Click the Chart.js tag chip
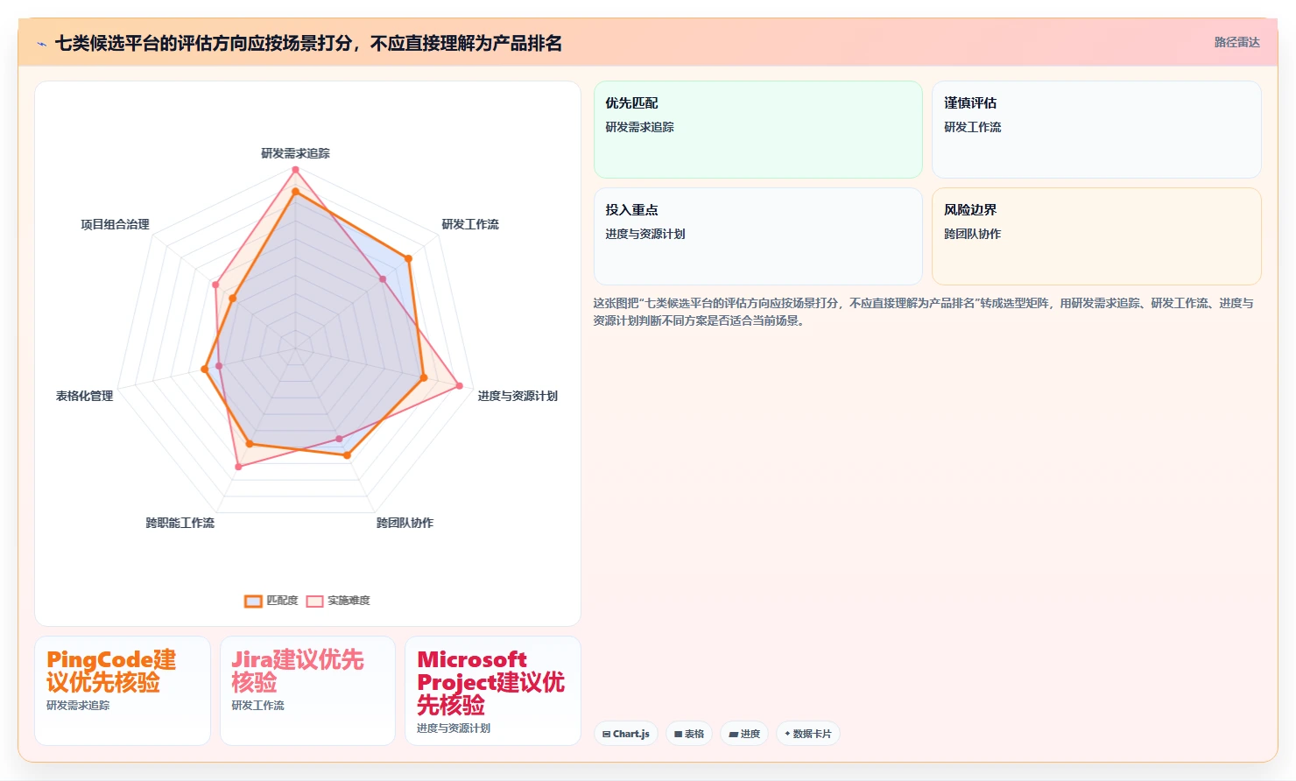This screenshot has width=1296, height=781. pyautogui.click(x=626, y=734)
